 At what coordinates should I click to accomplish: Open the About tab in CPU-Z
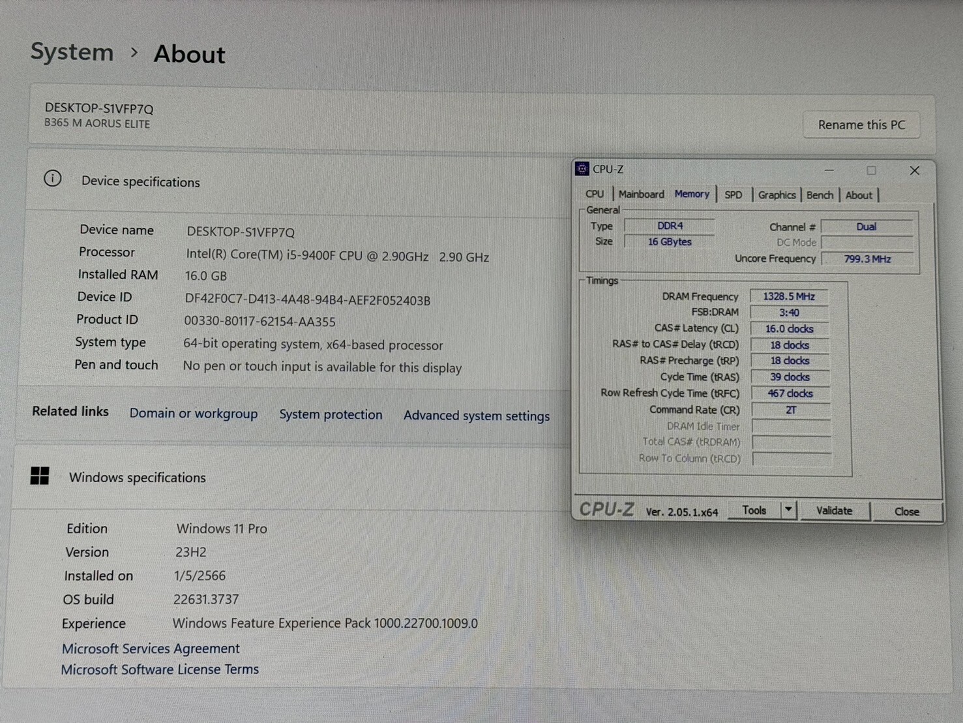point(859,194)
